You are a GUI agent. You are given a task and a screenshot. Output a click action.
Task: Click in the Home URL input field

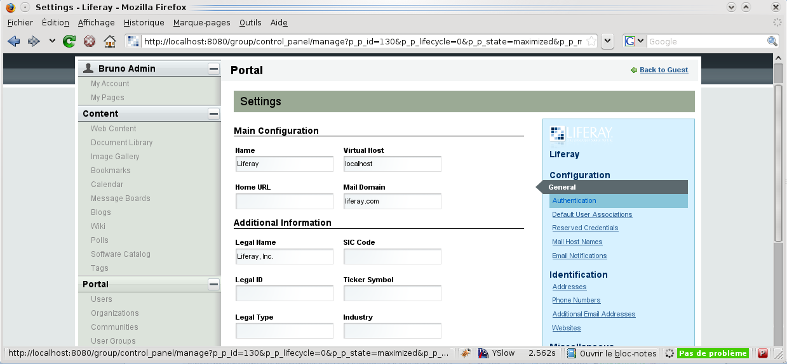[x=284, y=202]
